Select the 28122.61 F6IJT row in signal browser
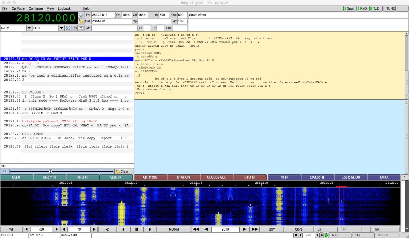 point(67,59)
